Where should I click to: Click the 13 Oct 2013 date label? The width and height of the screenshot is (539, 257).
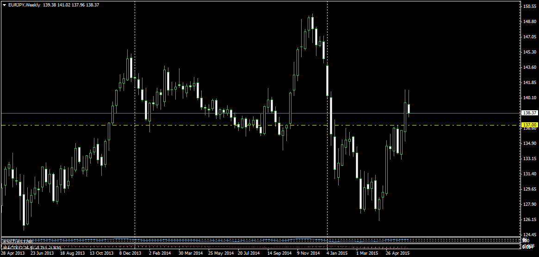click(x=102, y=253)
